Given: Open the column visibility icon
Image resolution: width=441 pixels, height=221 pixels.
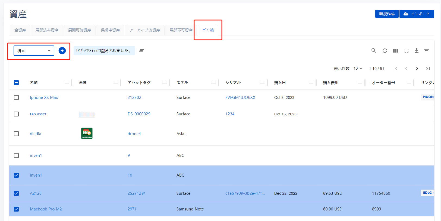Looking at the screenshot, I should click(396, 51).
